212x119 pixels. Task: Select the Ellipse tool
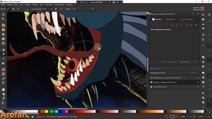pyautogui.click(x=3, y=30)
